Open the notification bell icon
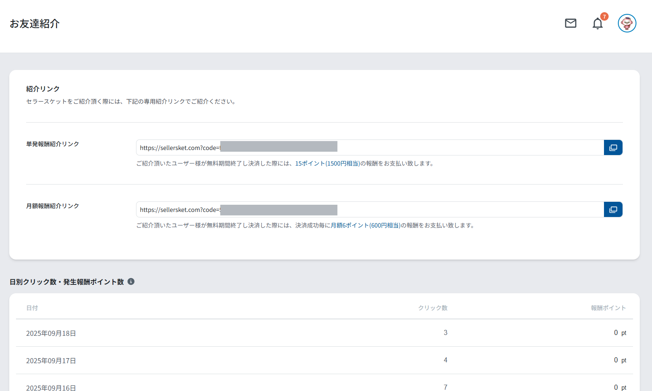652x391 pixels. point(597,24)
